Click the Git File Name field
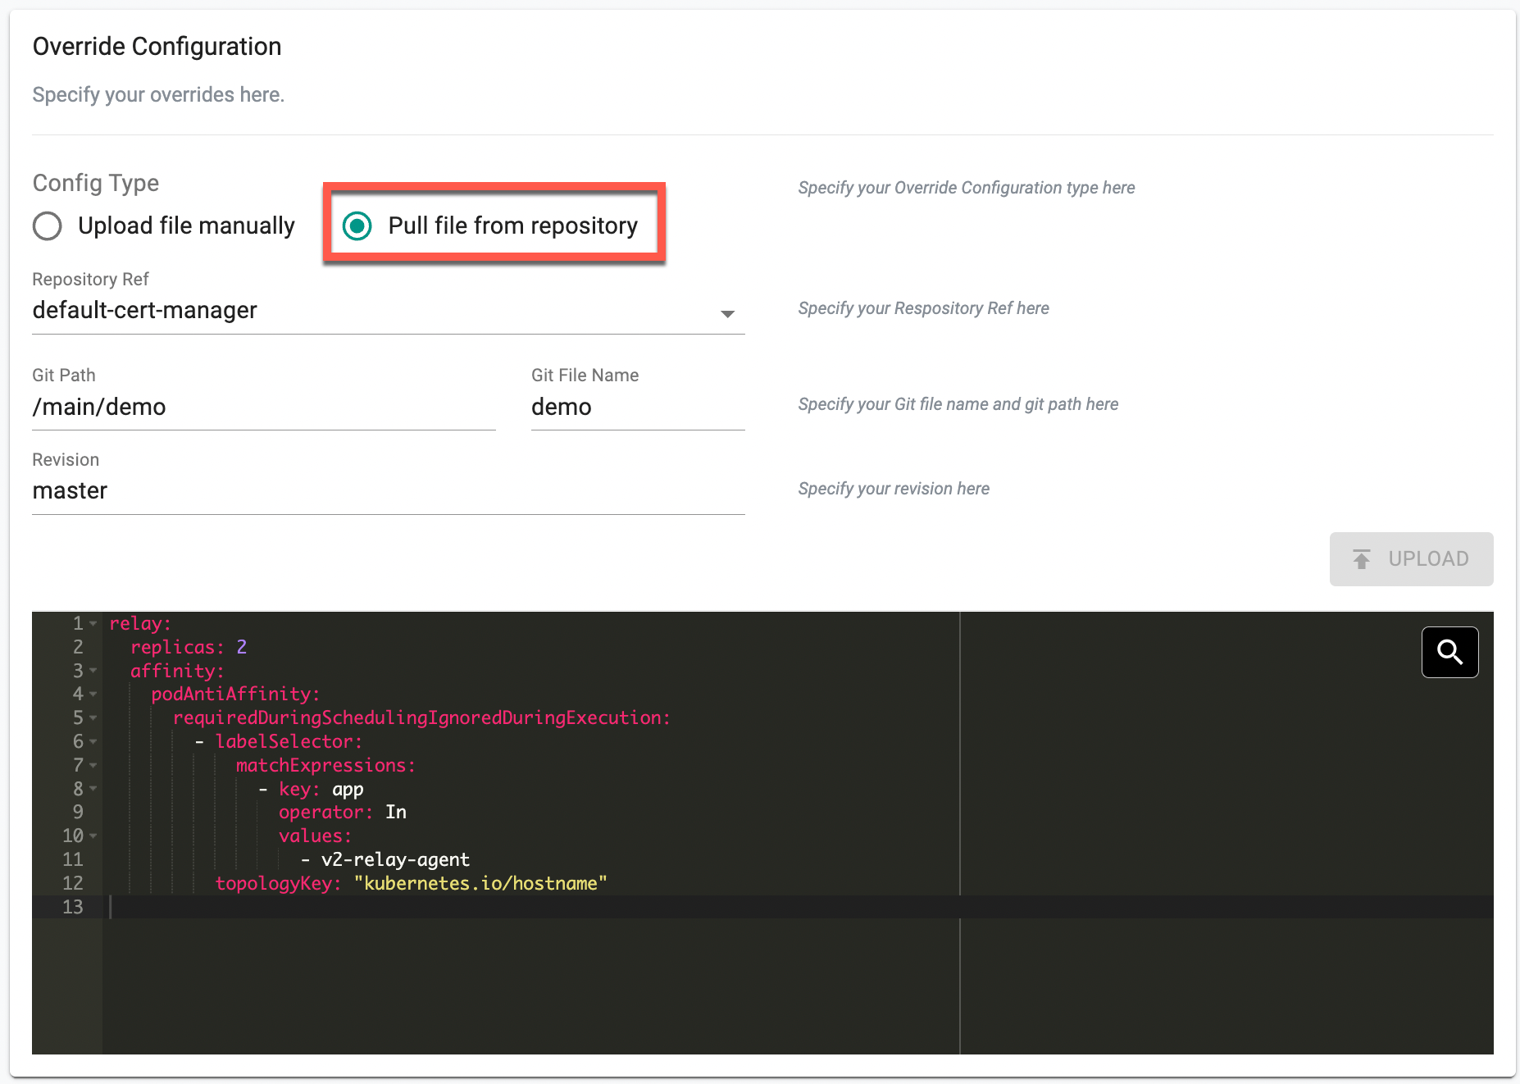The height and width of the screenshot is (1084, 1520). pos(637,407)
